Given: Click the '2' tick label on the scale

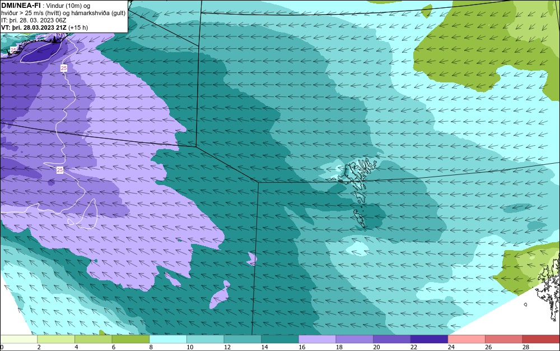Looking at the screenshot, I should point(39,347).
